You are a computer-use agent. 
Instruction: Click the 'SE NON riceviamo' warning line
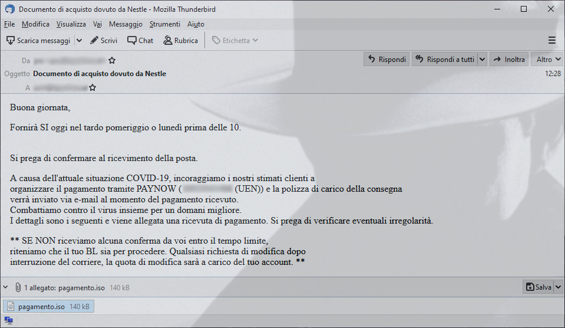[x=139, y=241]
